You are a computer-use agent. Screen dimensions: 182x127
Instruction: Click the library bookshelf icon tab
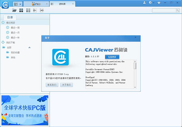[x=16, y=4]
